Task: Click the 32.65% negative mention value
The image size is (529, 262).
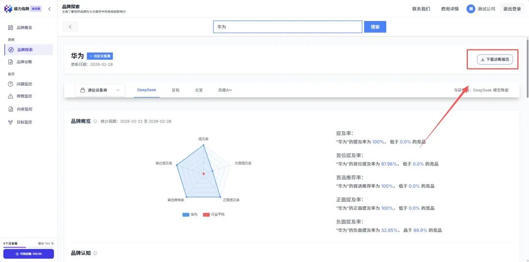Action: tap(389, 230)
